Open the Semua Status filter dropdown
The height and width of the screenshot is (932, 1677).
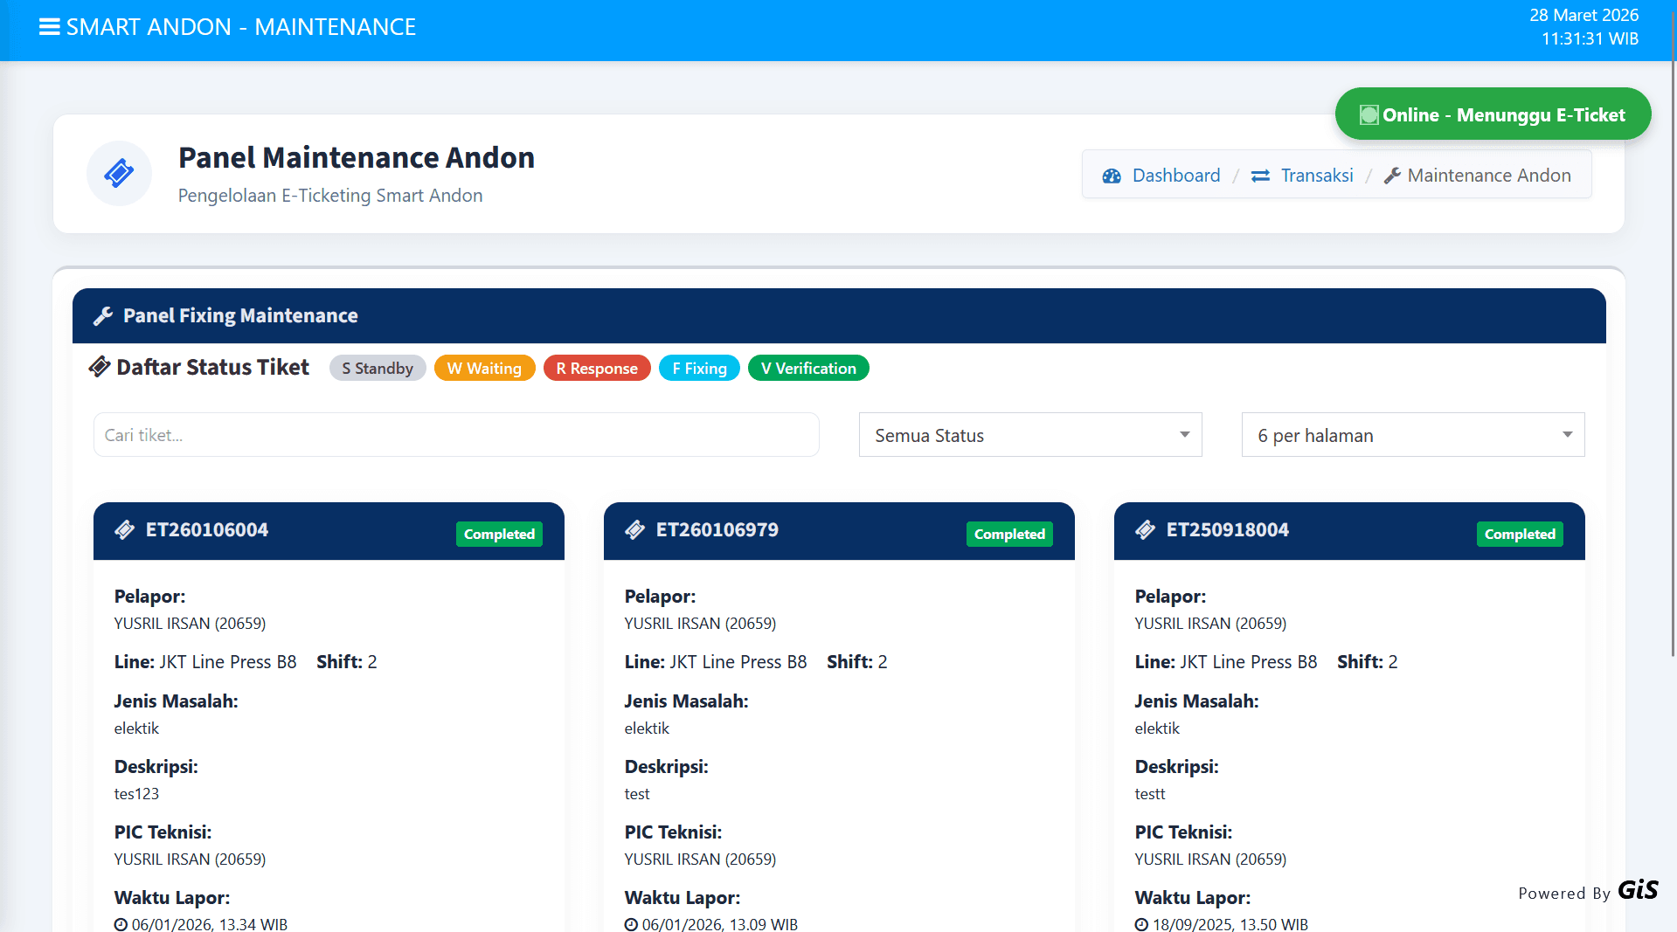point(1030,435)
